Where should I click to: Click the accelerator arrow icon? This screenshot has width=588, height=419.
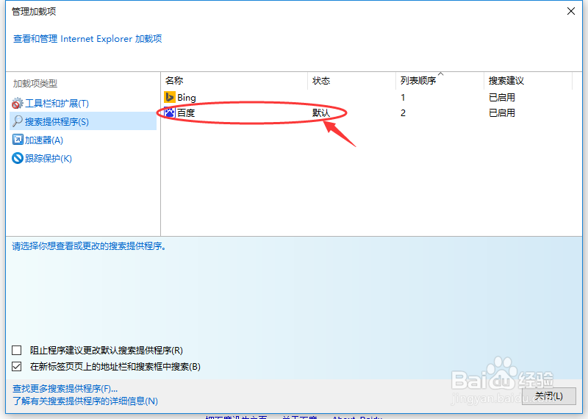(x=18, y=140)
